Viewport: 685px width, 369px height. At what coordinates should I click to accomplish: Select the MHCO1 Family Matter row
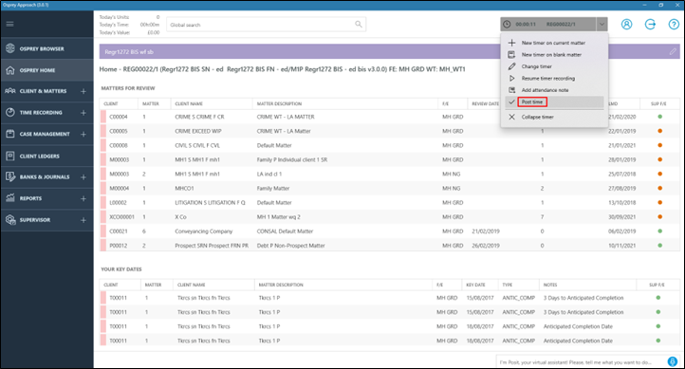pyautogui.click(x=389, y=188)
